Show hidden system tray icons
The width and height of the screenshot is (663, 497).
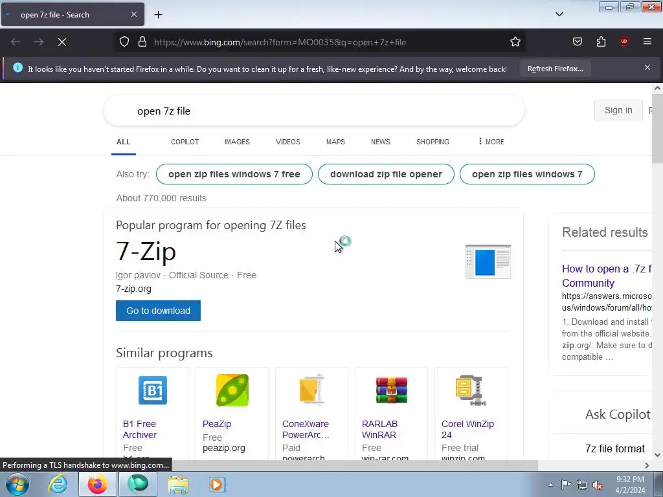(x=550, y=485)
